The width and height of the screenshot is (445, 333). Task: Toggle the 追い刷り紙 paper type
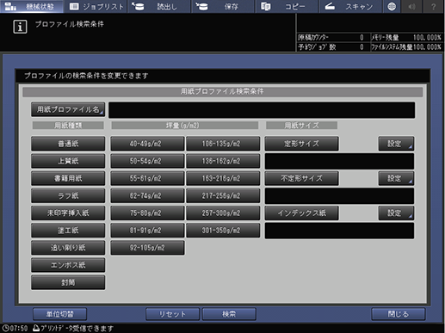point(68,248)
